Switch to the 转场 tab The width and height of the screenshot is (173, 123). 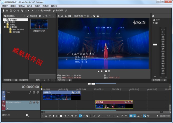(38, 80)
